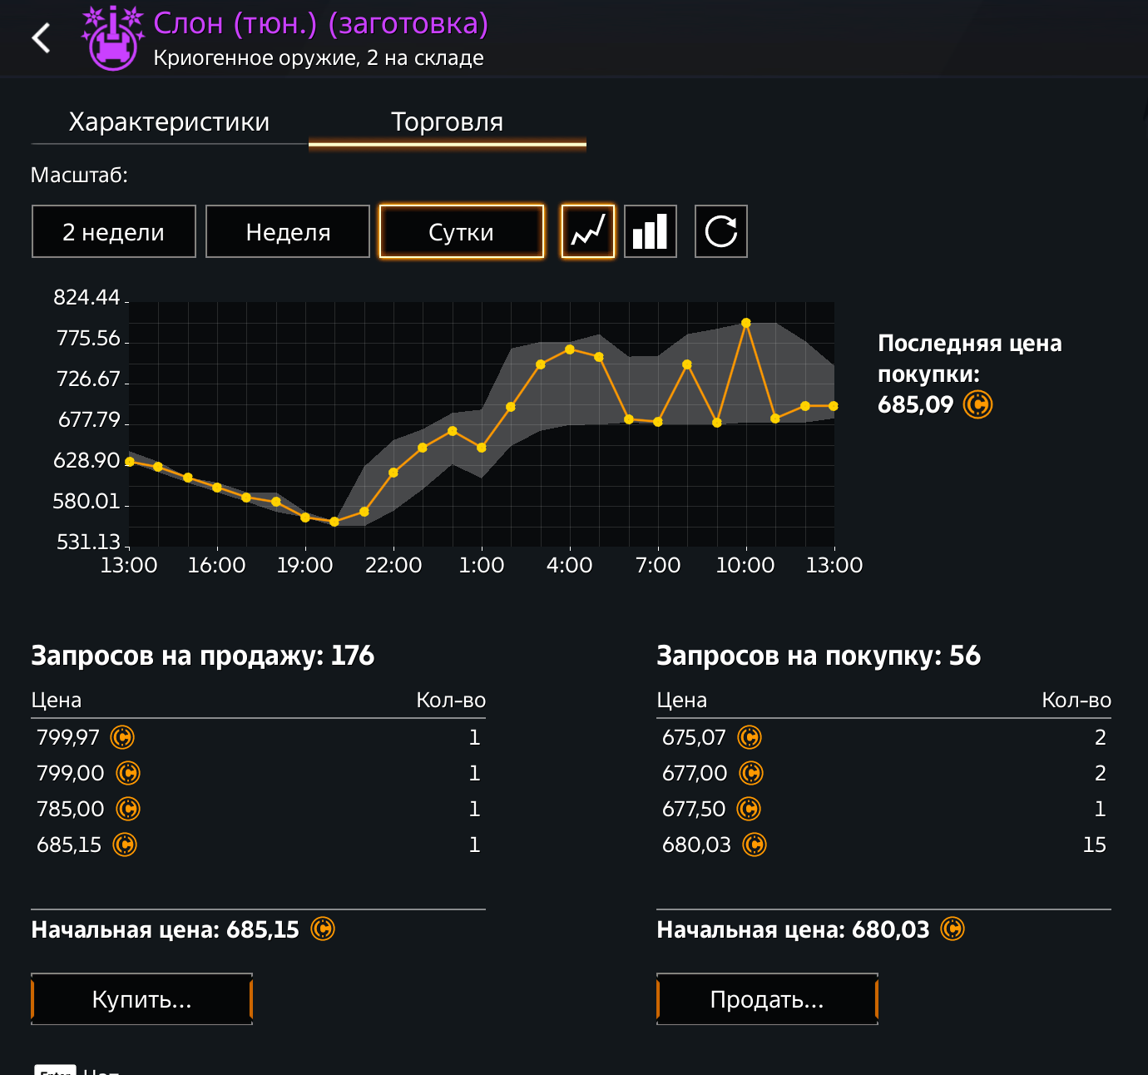Click coin icon after Начальная цена: 680,03
This screenshot has height=1075, width=1148.
click(x=953, y=929)
